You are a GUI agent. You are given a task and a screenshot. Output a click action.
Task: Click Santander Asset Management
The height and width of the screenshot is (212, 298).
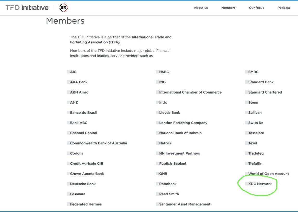pos(185,204)
